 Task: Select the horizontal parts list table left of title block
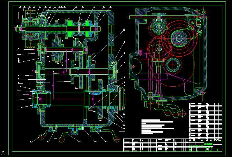[156, 145]
